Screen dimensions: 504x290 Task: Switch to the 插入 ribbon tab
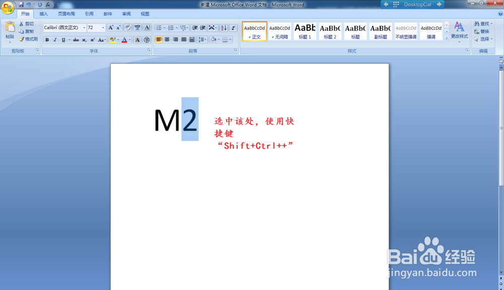point(43,14)
